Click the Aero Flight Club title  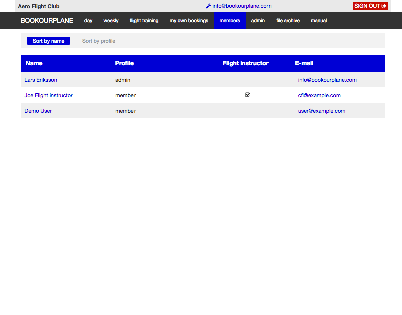tap(39, 6)
